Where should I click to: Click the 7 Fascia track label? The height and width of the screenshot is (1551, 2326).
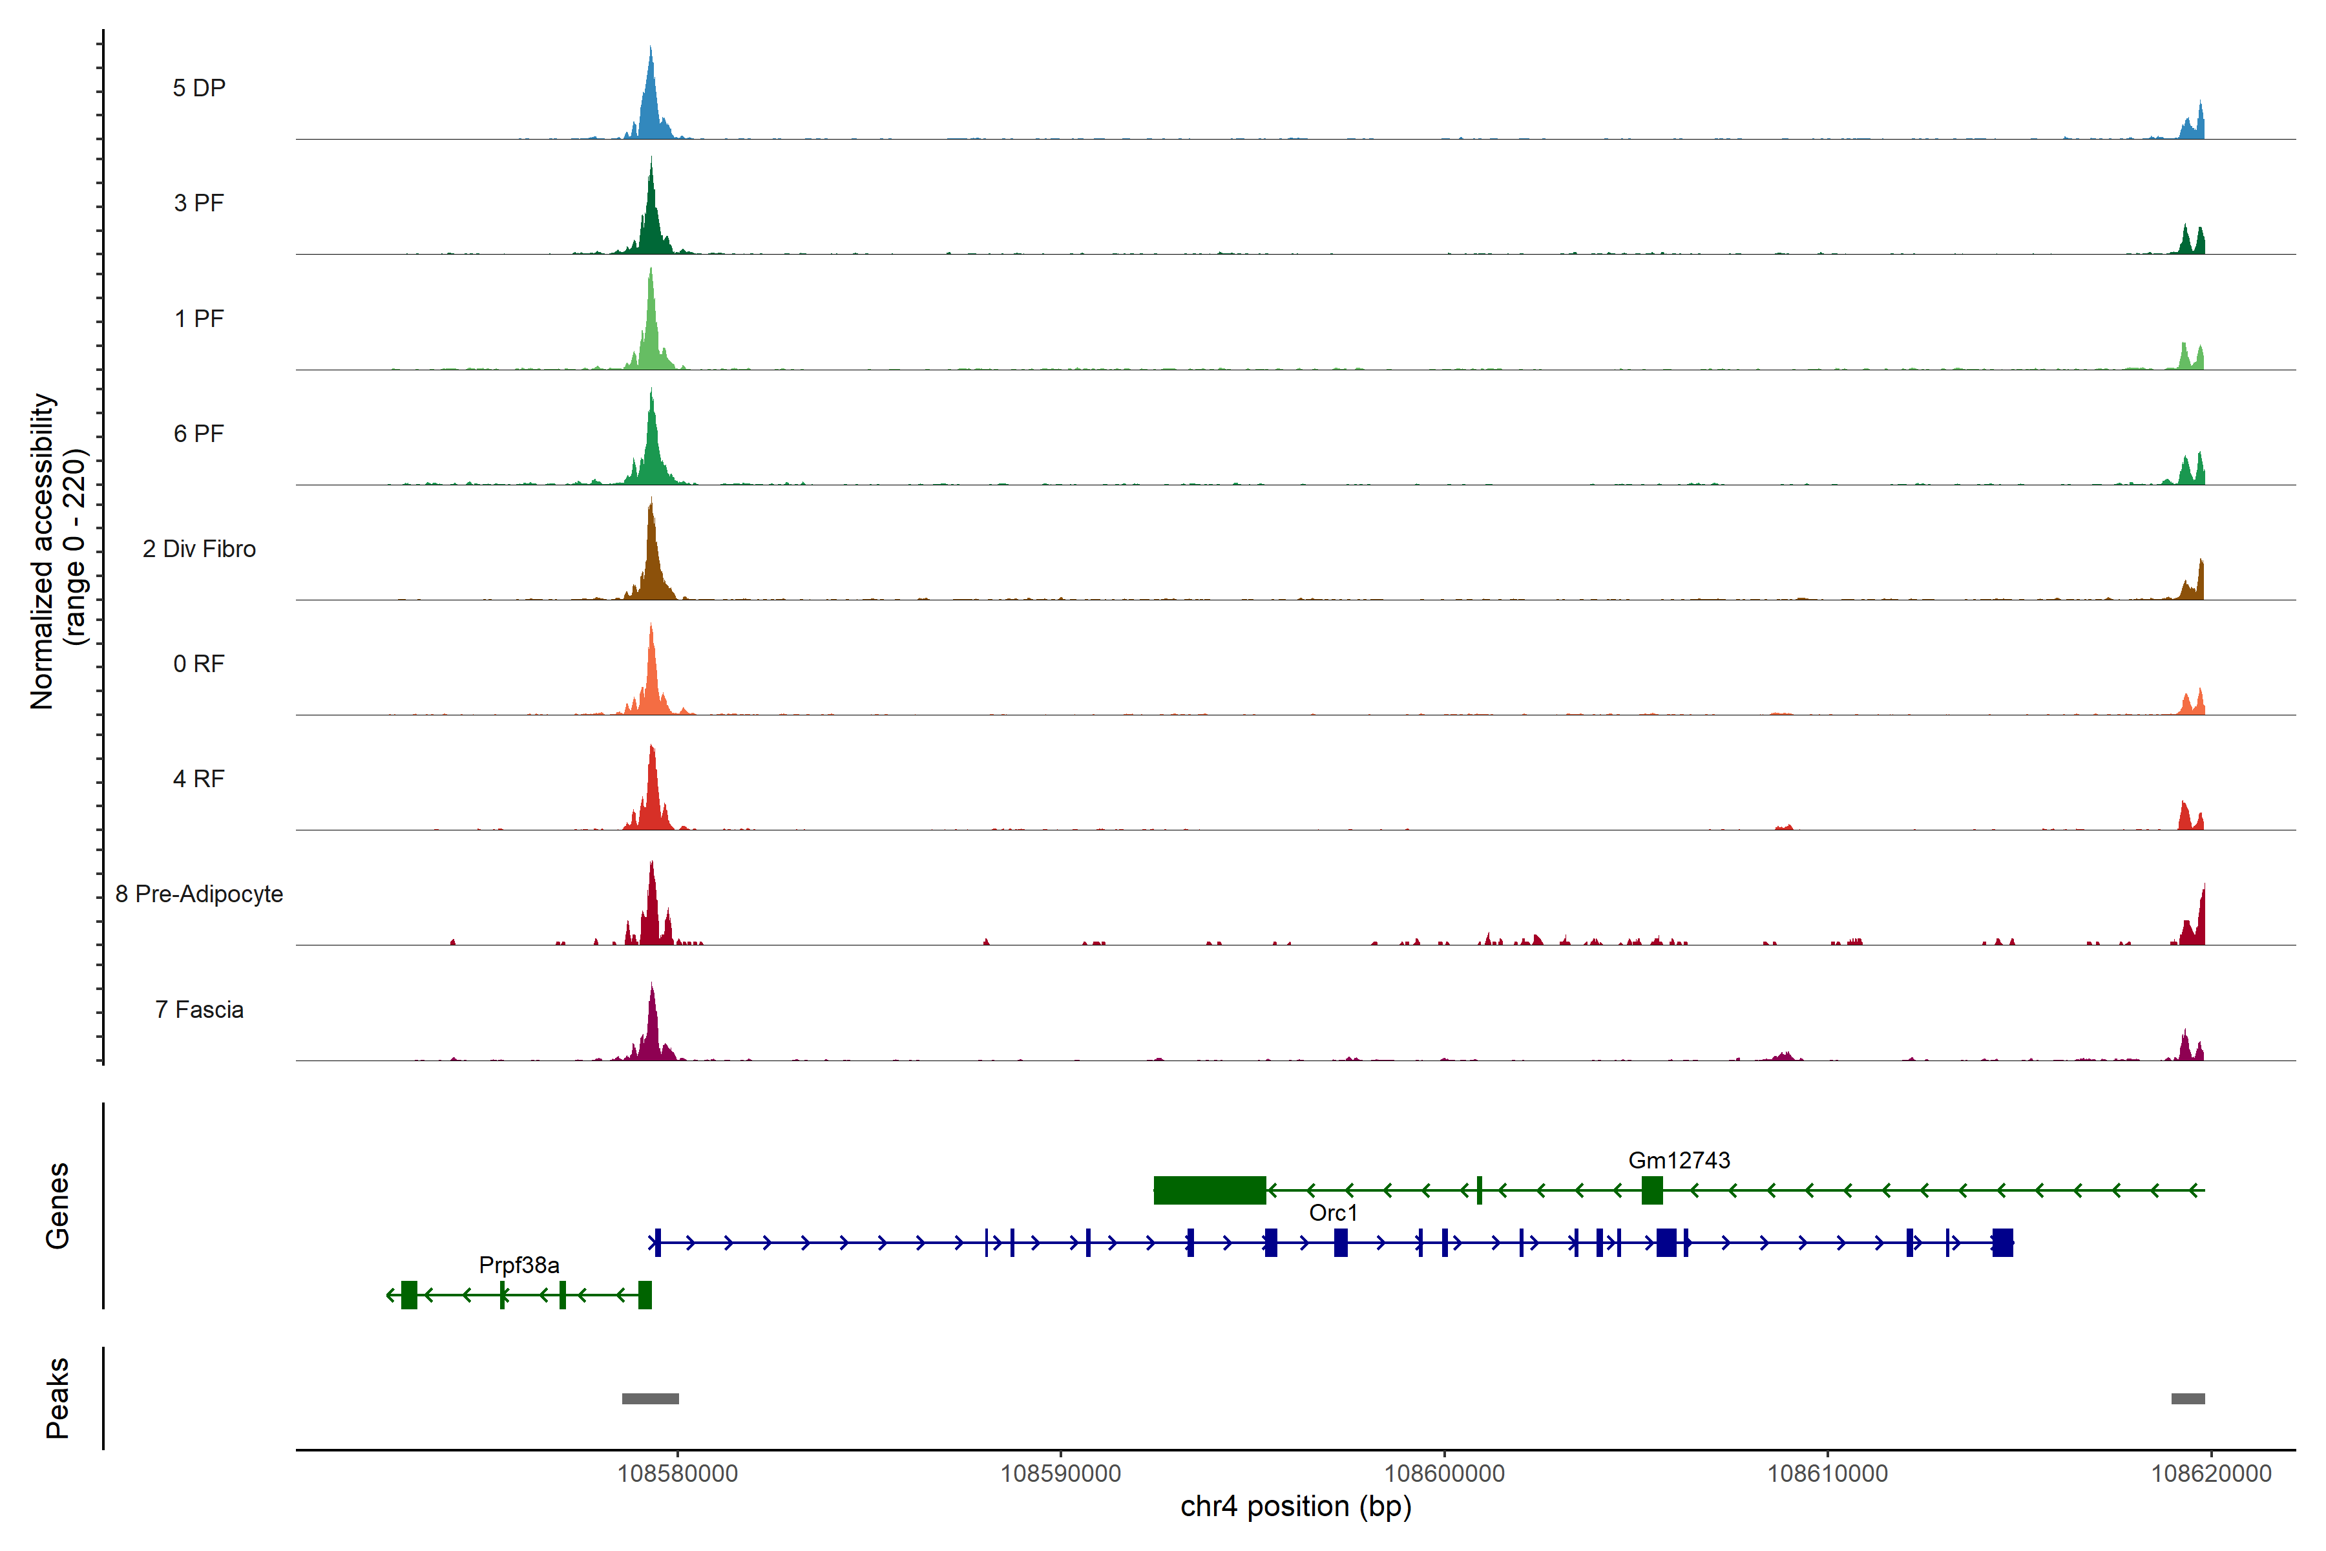coord(199,1009)
